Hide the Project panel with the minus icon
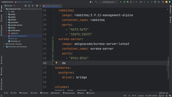Image resolution: width=172 pixels, height=97 pixels. pyautogui.click(x=40, y=6)
